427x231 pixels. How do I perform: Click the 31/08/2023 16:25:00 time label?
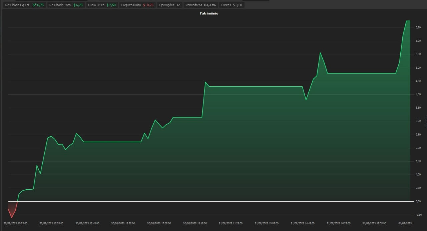pyautogui.click(x=339, y=223)
